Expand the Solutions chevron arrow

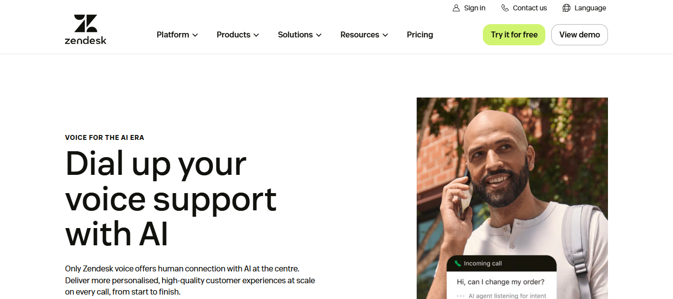click(x=319, y=35)
